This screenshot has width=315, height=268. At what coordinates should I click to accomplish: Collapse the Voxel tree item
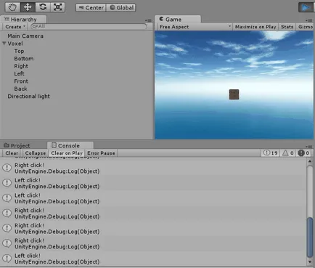4,44
